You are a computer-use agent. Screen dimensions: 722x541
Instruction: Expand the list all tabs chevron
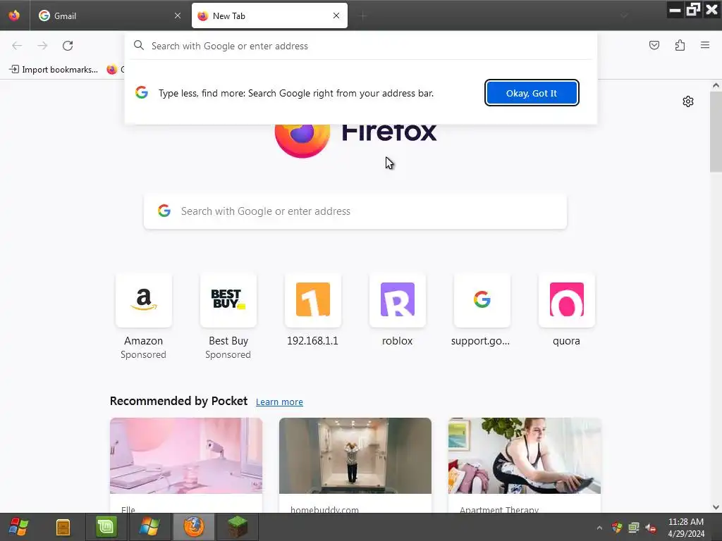coord(624,16)
